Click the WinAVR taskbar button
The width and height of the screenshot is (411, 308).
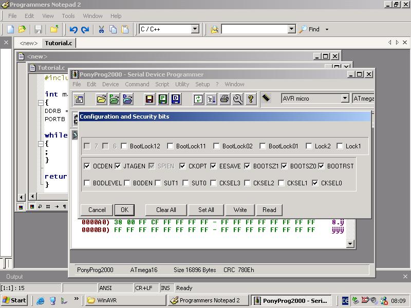point(126,300)
